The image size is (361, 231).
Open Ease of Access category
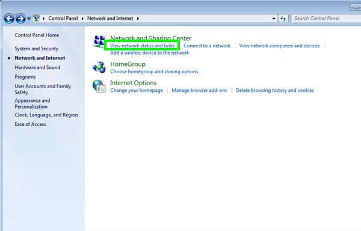[30, 124]
